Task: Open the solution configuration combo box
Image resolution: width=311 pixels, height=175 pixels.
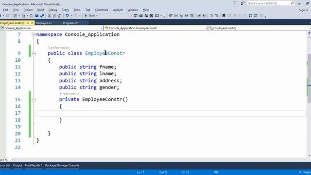Action: tap(115, 16)
